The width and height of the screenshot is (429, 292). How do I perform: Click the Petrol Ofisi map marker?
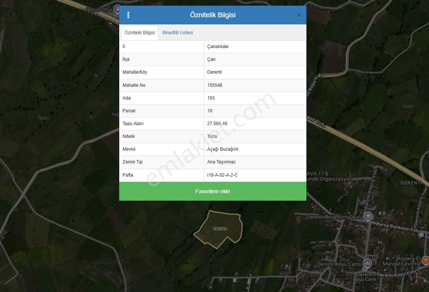coord(118,9)
